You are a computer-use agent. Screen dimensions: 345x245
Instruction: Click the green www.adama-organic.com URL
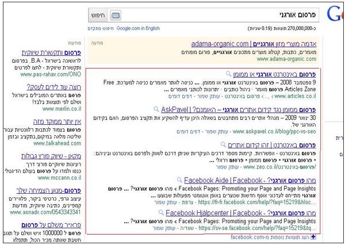pos(286,59)
